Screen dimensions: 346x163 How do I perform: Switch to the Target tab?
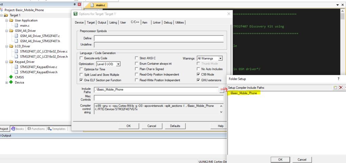coord(91,23)
